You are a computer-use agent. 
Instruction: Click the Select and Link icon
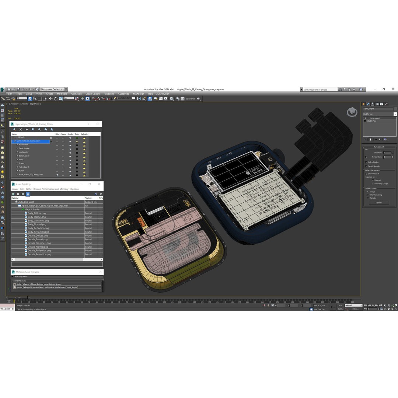coord(3,99)
